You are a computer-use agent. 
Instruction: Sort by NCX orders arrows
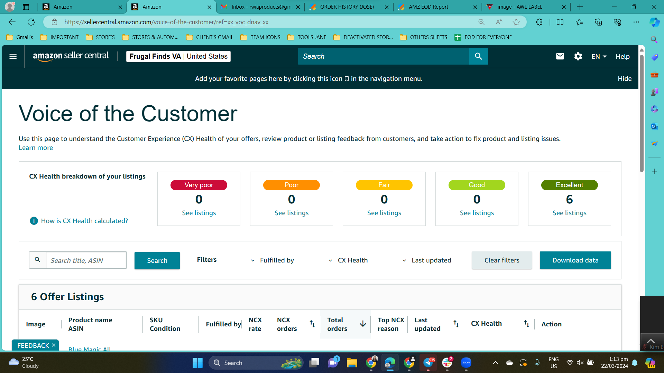[312, 324]
